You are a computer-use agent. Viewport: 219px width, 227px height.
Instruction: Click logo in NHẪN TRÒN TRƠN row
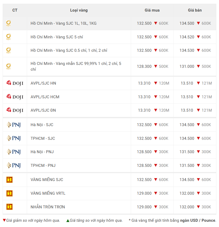(x=9, y=207)
